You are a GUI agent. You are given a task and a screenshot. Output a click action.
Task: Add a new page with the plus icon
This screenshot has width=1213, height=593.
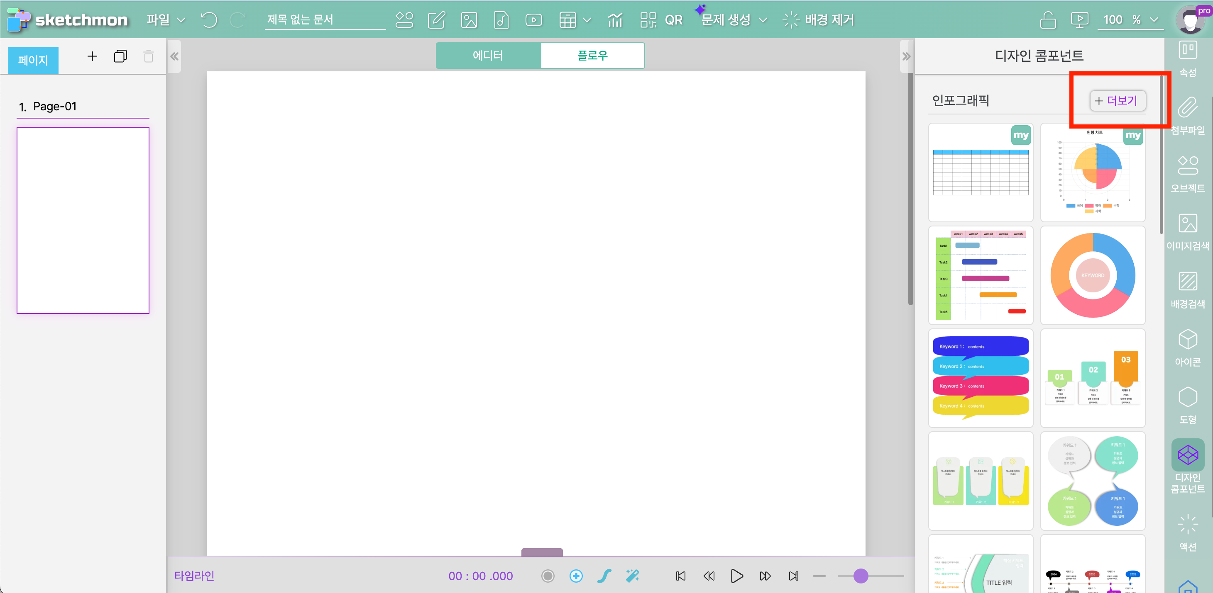click(92, 56)
